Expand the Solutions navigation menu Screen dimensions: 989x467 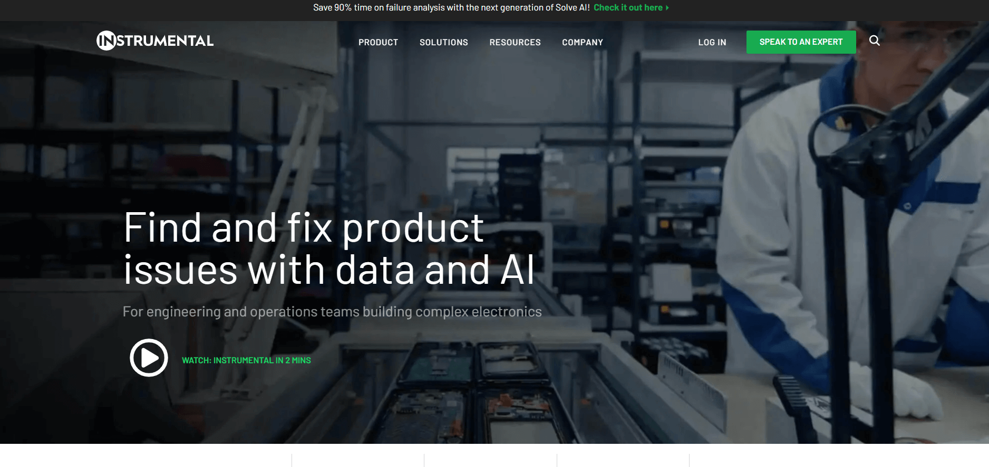(x=443, y=42)
